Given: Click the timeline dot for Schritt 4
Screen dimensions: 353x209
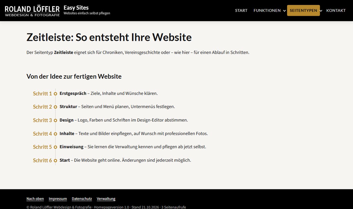Looking at the screenshot, I should click(x=55, y=134).
